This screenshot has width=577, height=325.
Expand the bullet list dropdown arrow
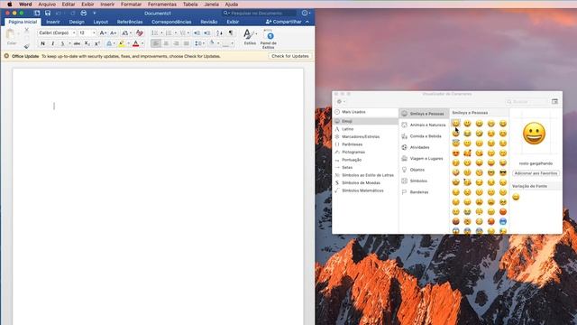pos(161,33)
